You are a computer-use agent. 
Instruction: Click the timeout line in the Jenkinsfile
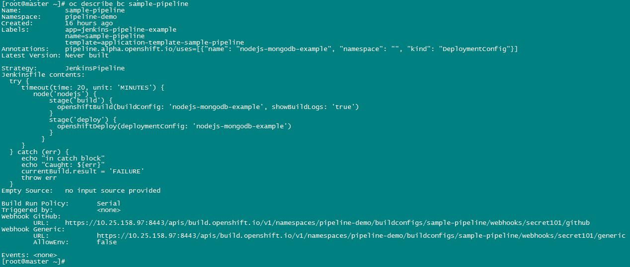[92, 87]
